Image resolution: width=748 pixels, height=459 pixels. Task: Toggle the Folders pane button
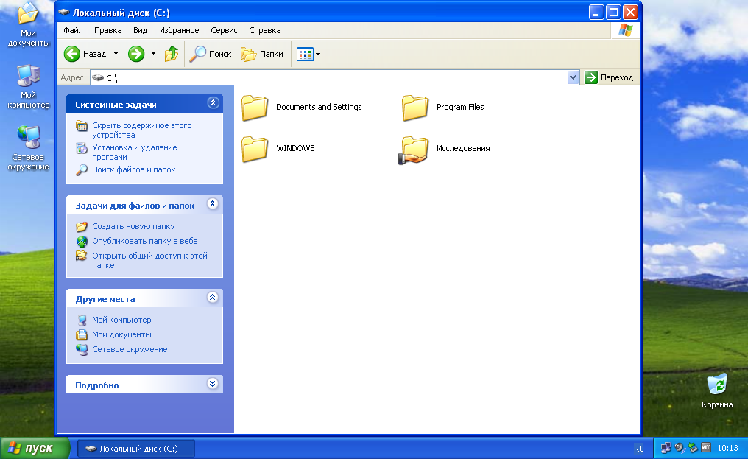tap(262, 54)
